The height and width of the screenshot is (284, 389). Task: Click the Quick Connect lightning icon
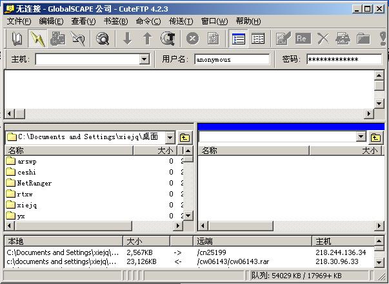coord(37,39)
